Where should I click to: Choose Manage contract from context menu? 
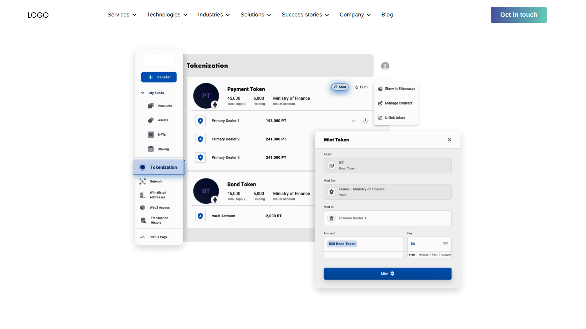[x=395, y=103]
